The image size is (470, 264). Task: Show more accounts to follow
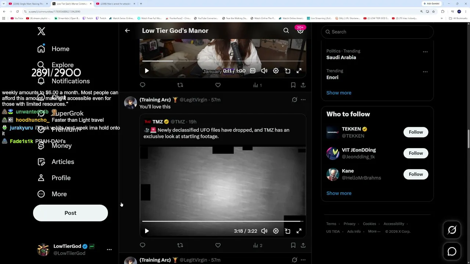coord(339,193)
